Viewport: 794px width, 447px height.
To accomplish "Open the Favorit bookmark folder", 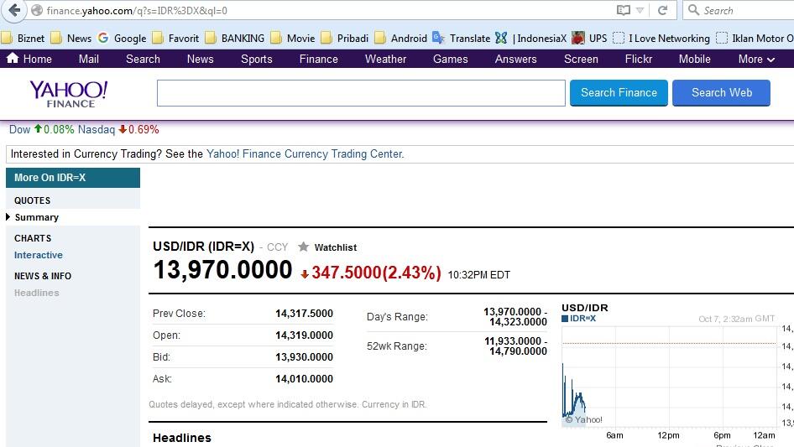I will tap(175, 38).
